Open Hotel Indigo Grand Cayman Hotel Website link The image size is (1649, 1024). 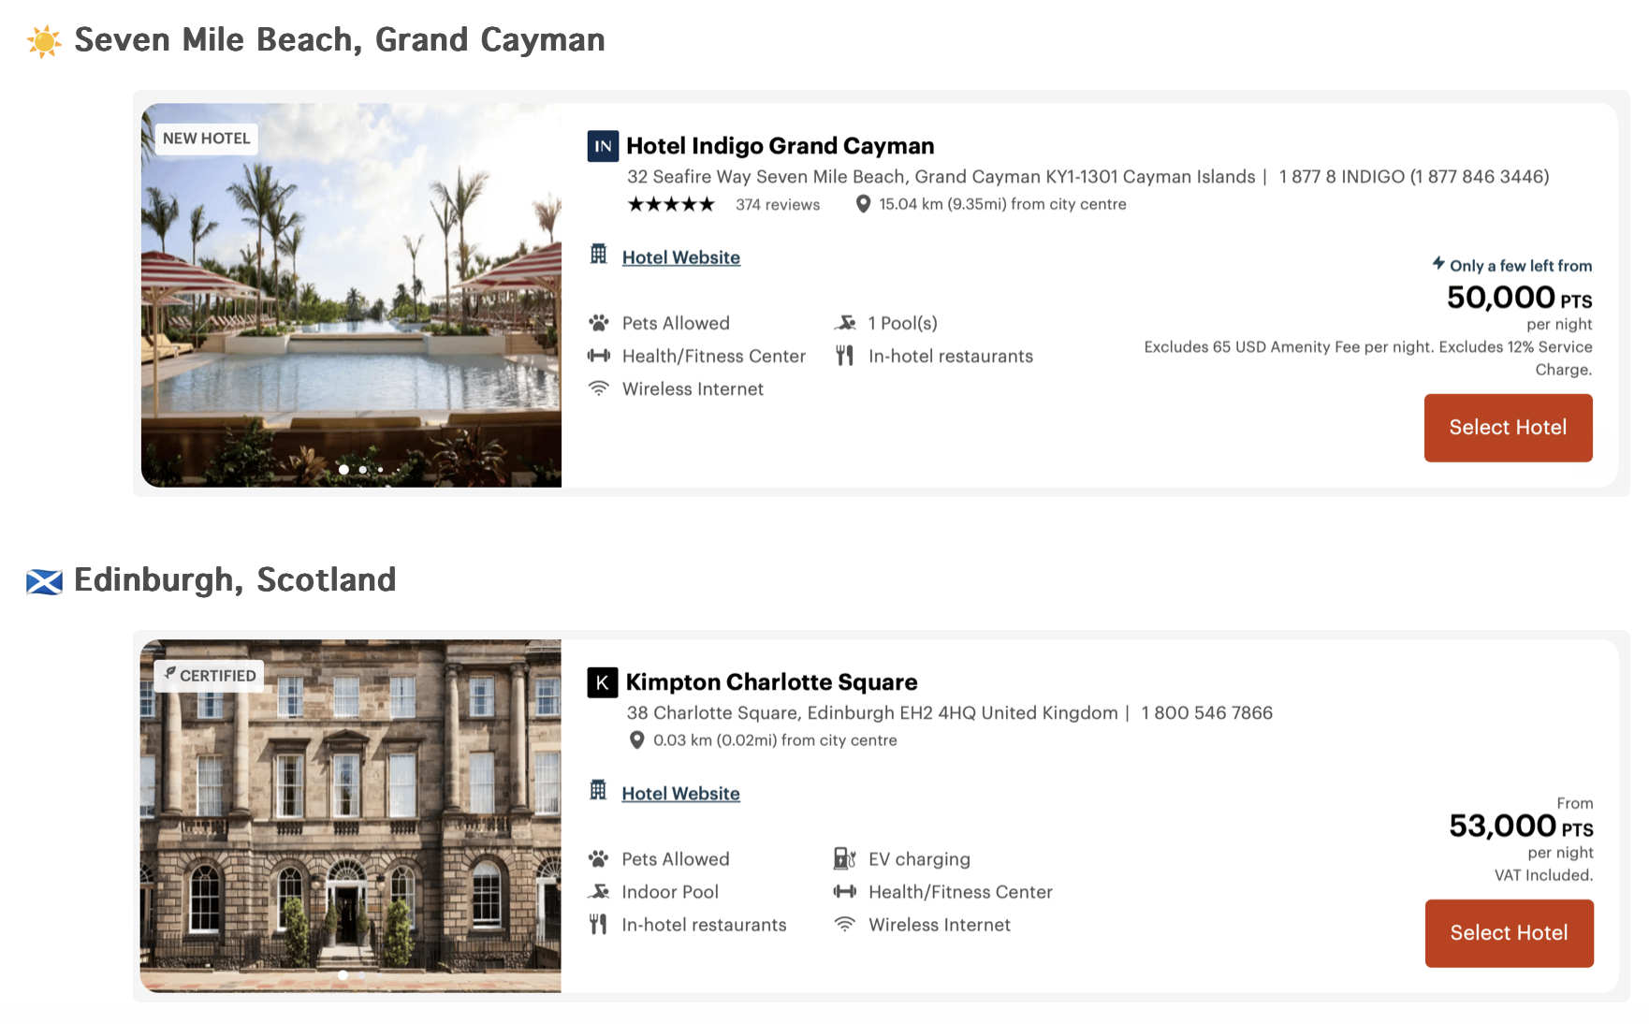(681, 257)
